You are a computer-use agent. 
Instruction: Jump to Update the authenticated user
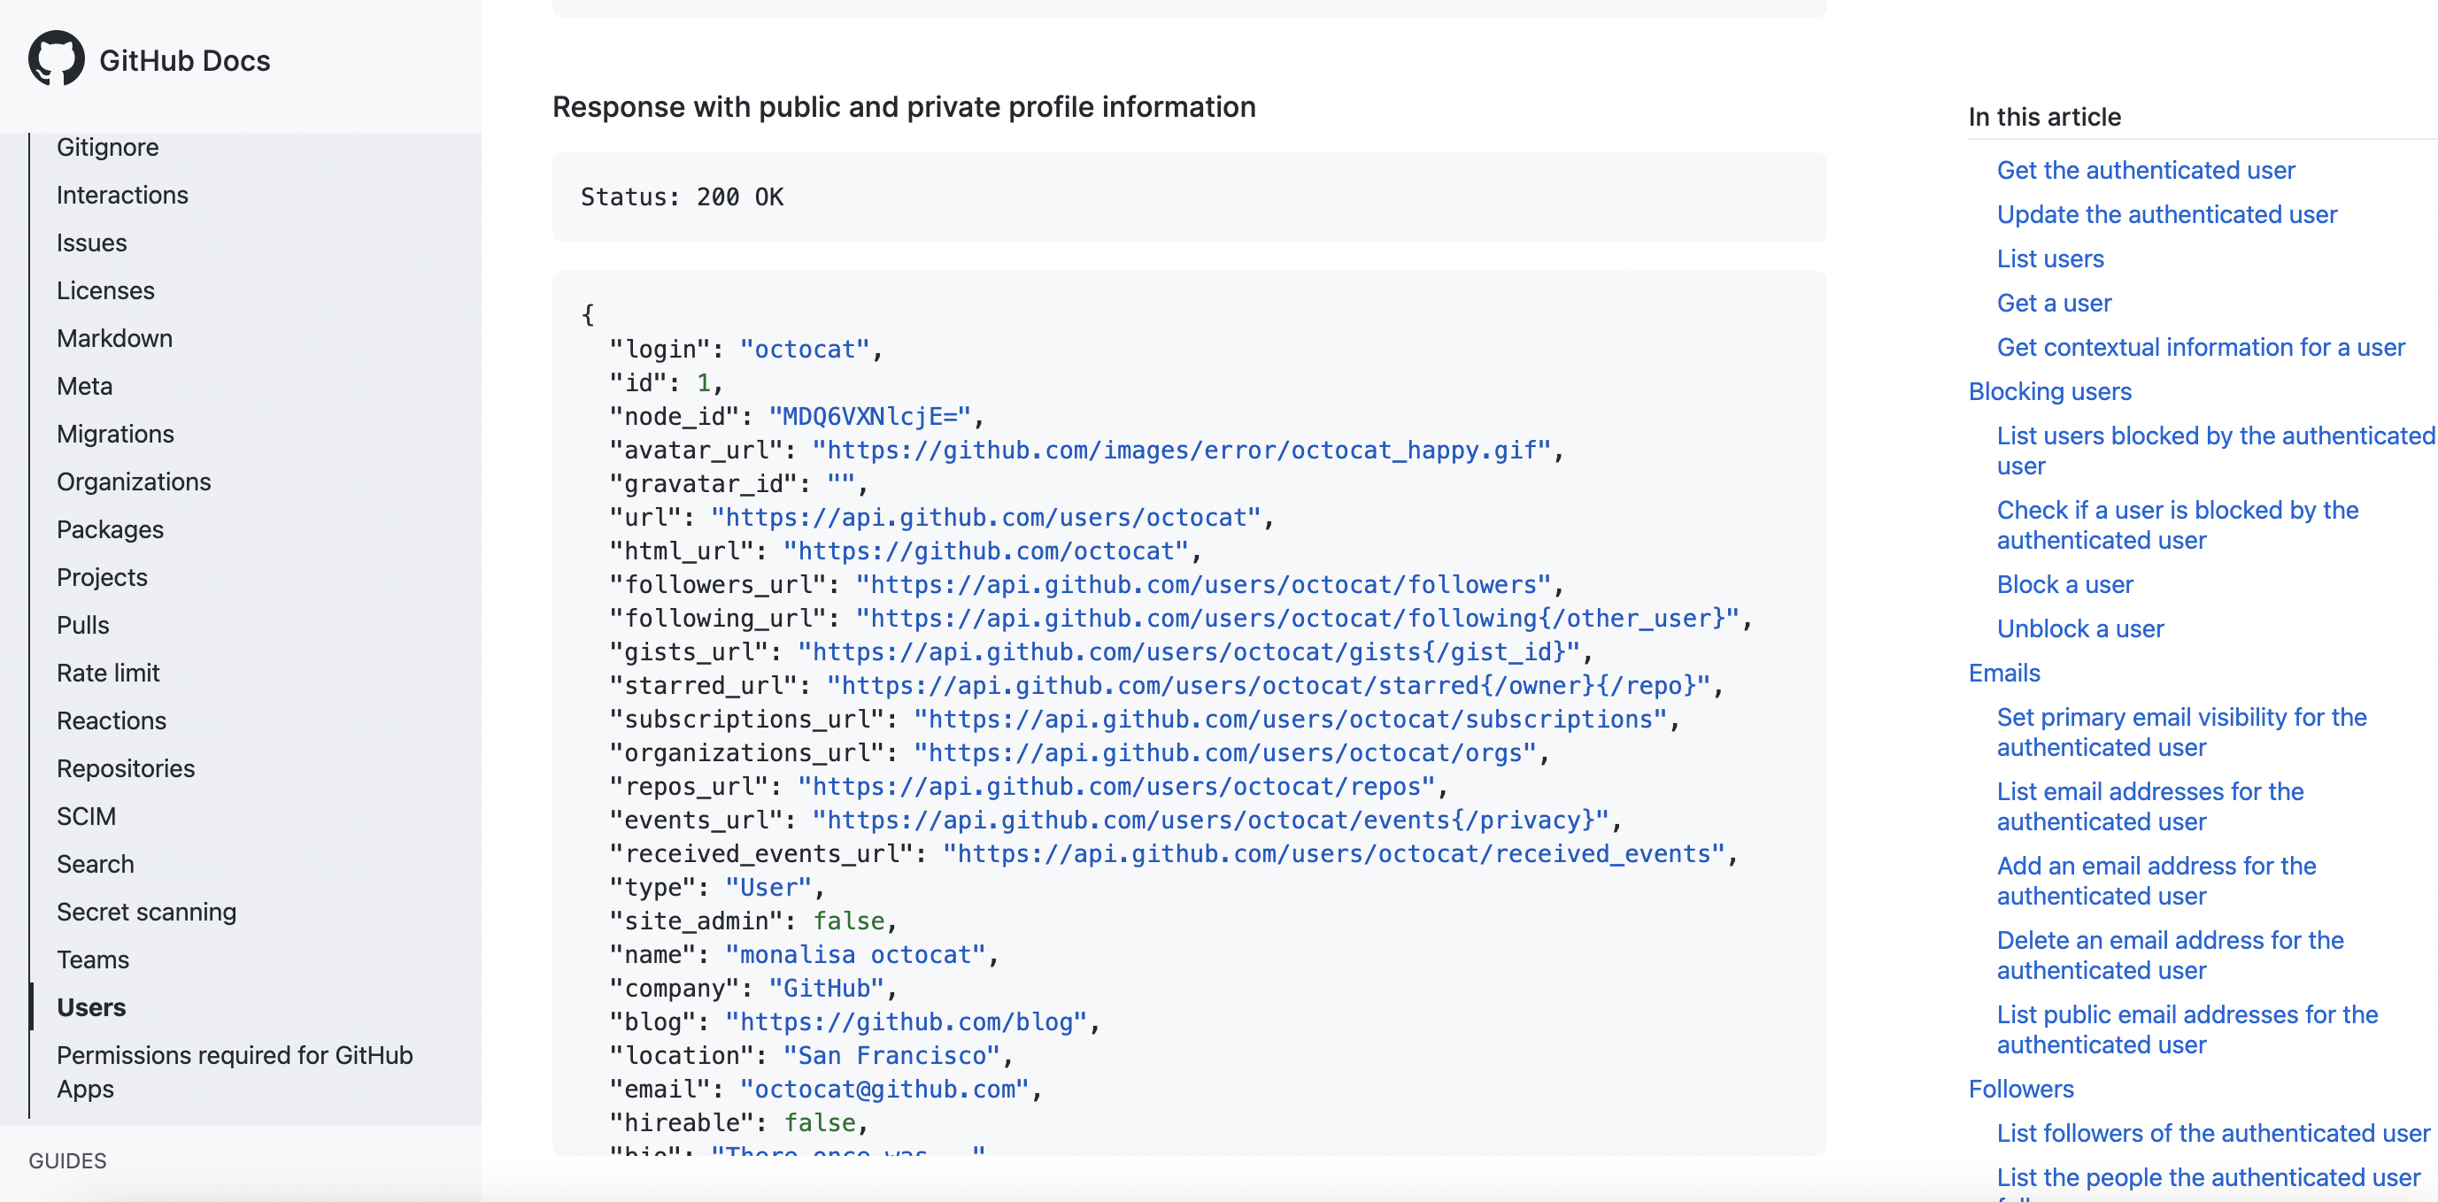2166,215
